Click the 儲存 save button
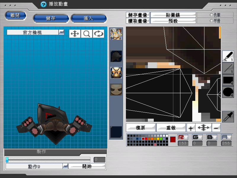Image resolution: width=237 pixels, height=178 pixels. (51, 18)
